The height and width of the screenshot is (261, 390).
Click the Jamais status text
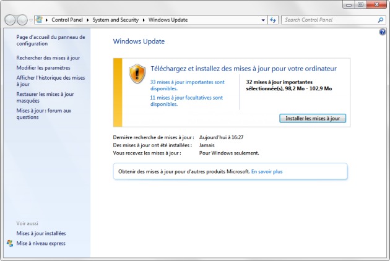(207, 145)
